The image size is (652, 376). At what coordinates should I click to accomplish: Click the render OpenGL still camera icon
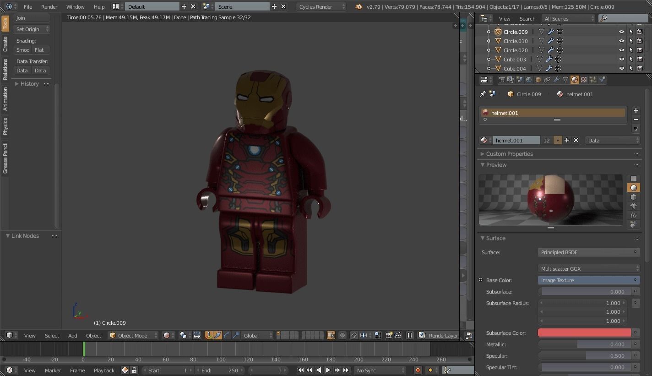[x=389, y=336]
